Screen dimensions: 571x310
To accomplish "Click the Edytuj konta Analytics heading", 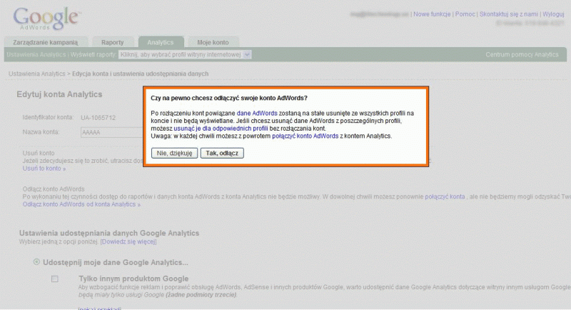I will (59, 94).
